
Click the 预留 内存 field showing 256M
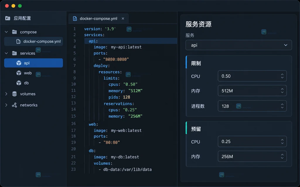(x=252, y=157)
